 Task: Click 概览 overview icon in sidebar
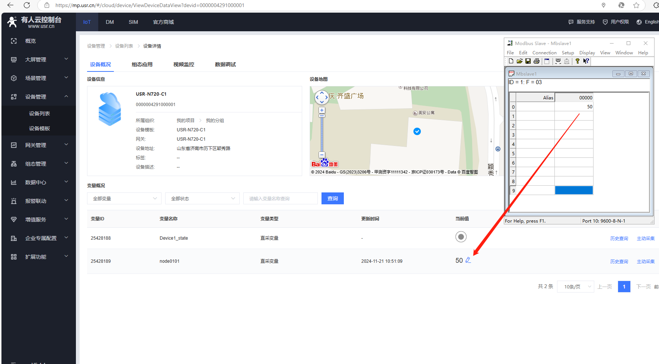click(14, 41)
